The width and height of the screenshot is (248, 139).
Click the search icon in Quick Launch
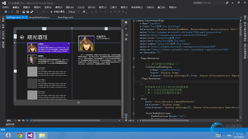point(227,3)
